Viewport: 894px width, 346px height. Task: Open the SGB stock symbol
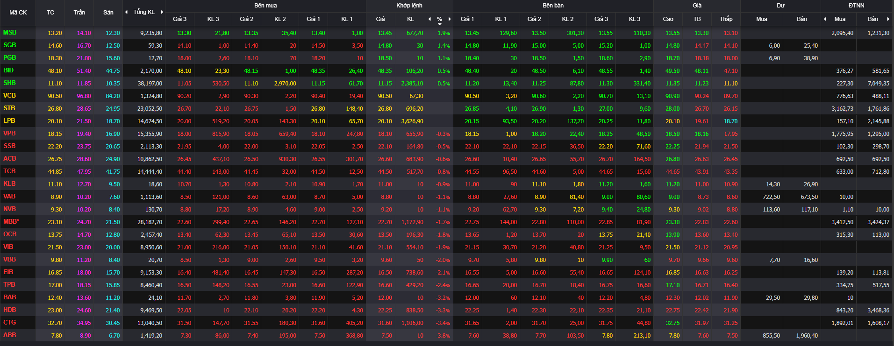pos(10,45)
